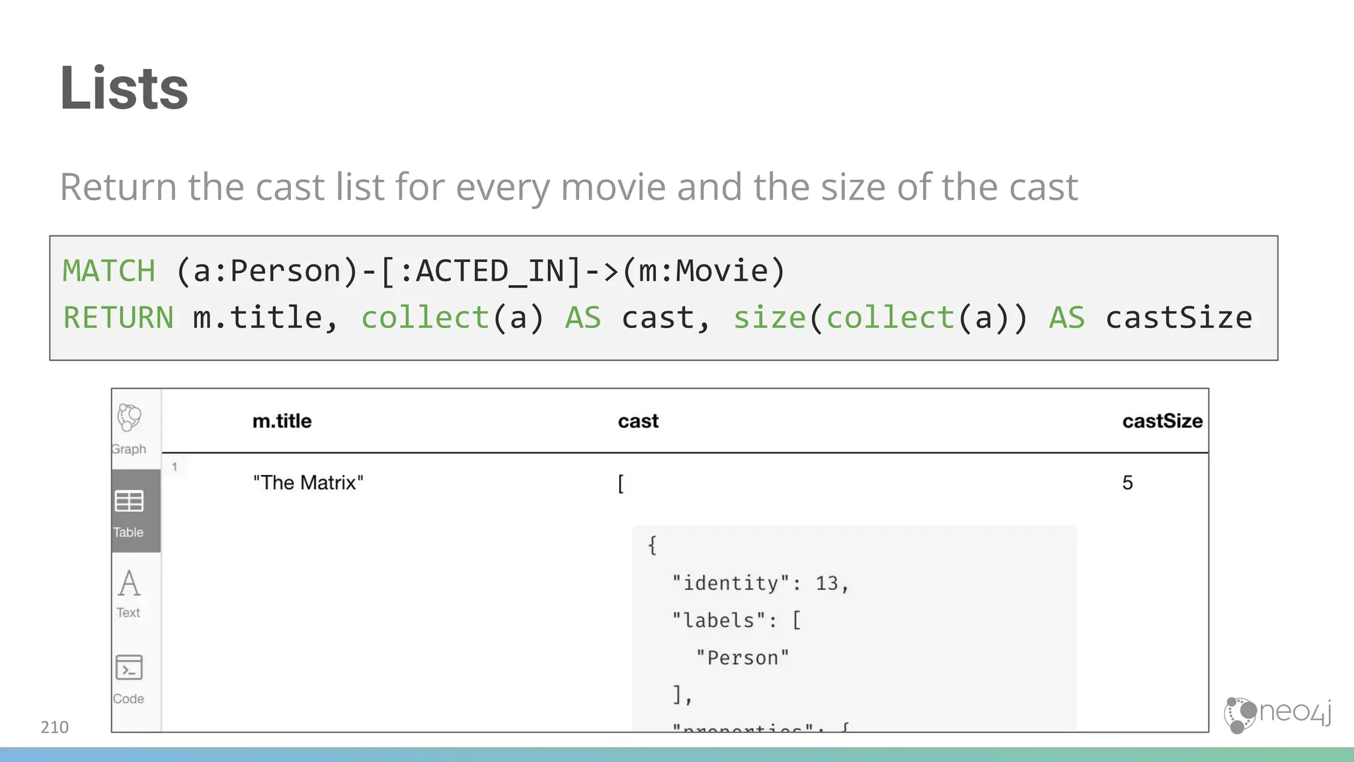Click the neo4j logo
The image size is (1354, 762).
point(1277,714)
